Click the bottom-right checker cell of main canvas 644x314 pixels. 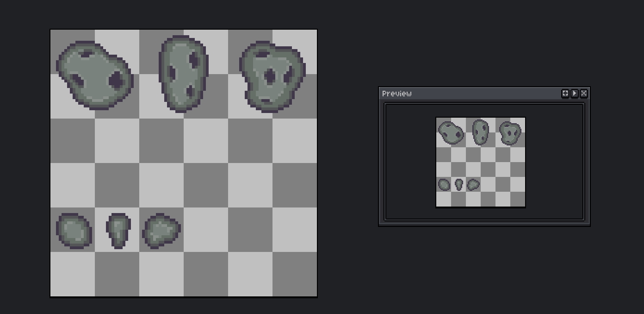tap(295, 274)
